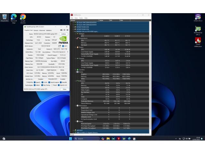
Task: Toggle the DirectCompute checkbox
Action: pos(49,82)
